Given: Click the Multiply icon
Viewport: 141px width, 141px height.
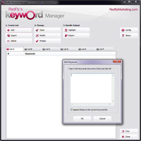Looking at the screenshot, I should [x=37, y=41].
